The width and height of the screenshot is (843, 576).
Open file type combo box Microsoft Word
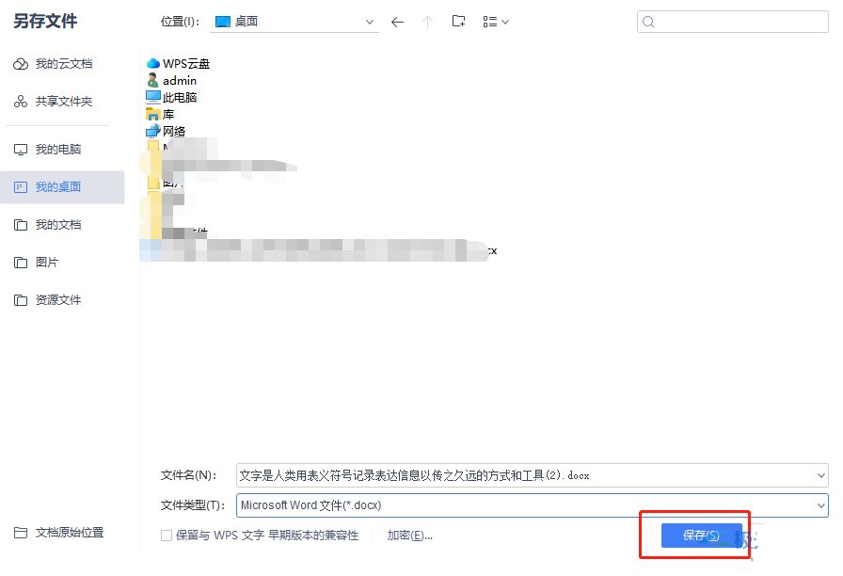click(533, 505)
